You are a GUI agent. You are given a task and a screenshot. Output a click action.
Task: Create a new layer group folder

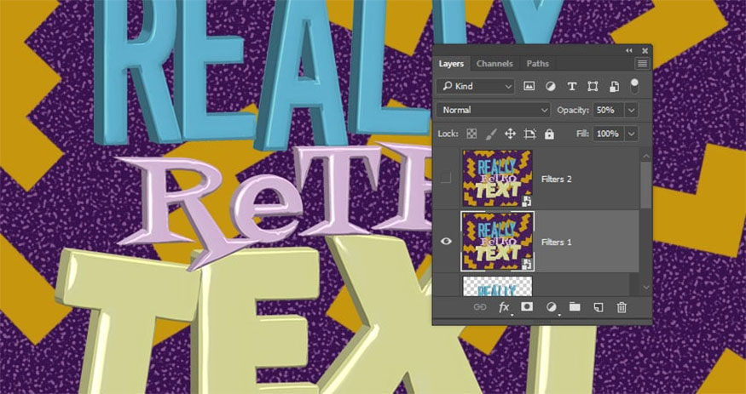click(575, 306)
